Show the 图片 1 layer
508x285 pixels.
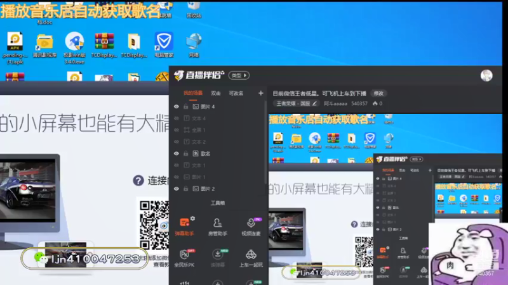177,177
